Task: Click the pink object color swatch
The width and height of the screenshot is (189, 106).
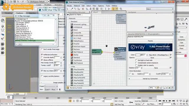Action: (185, 56)
